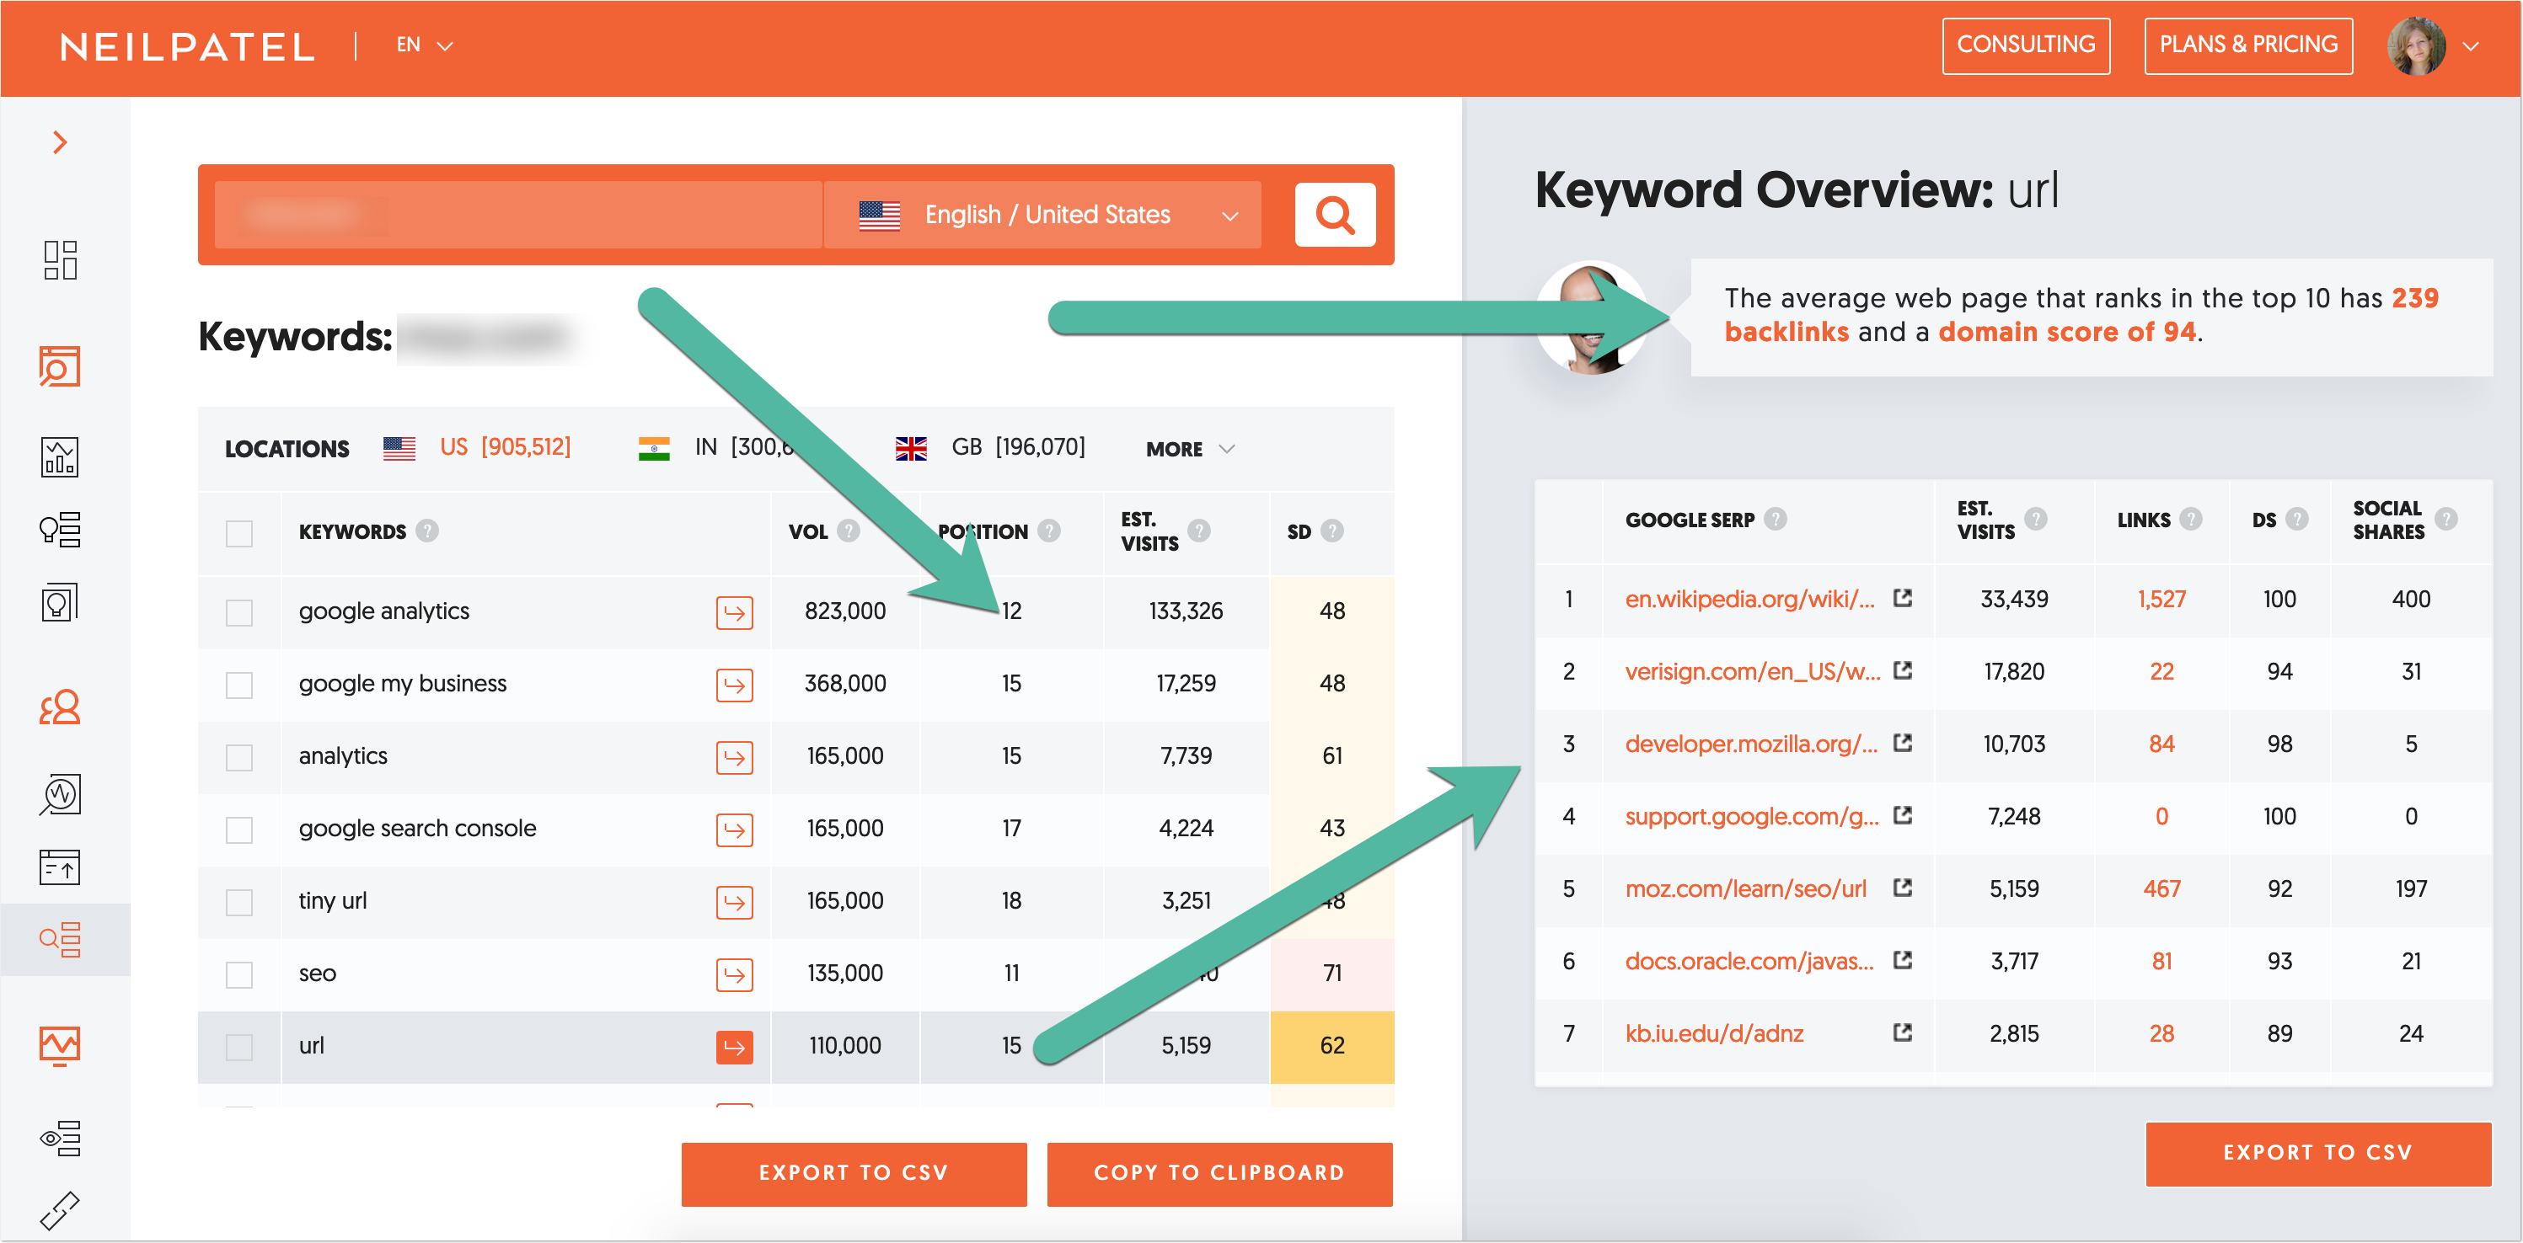Open the content ideas lightbulb page icon

coord(60,602)
